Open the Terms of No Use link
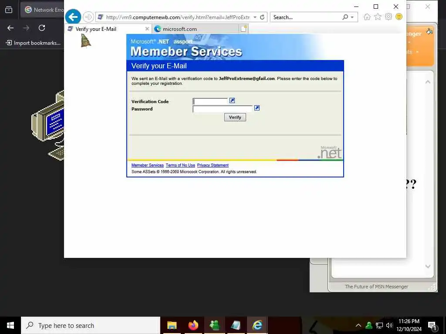Screen dimensions: 446x334 tap(180, 165)
